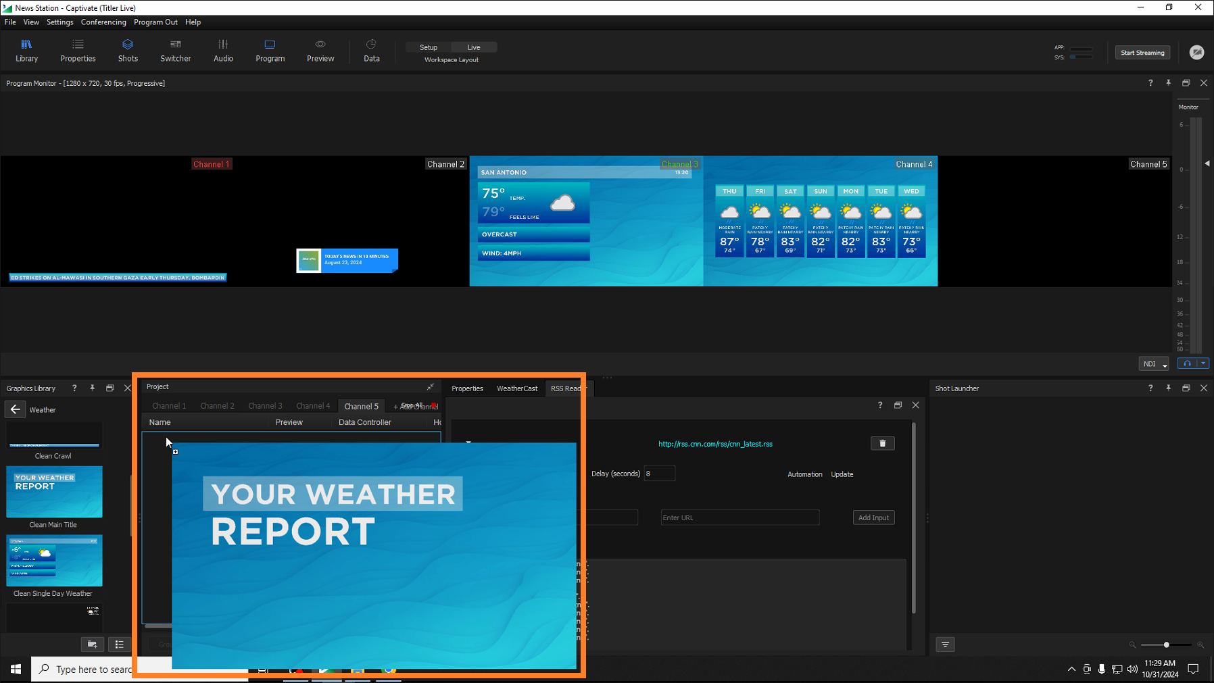Click Add Input button
The image size is (1214, 683).
873,517
